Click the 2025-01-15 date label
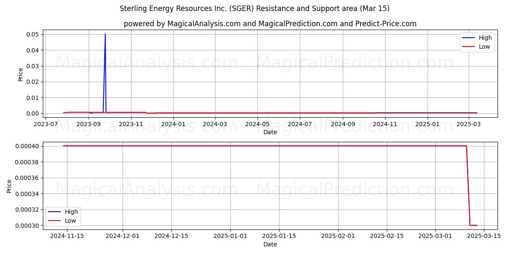The image size is (509, 254). coord(279,236)
